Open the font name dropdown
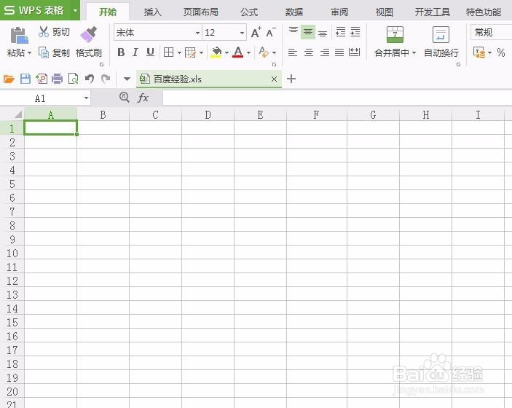The image size is (512, 408). tap(197, 33)
